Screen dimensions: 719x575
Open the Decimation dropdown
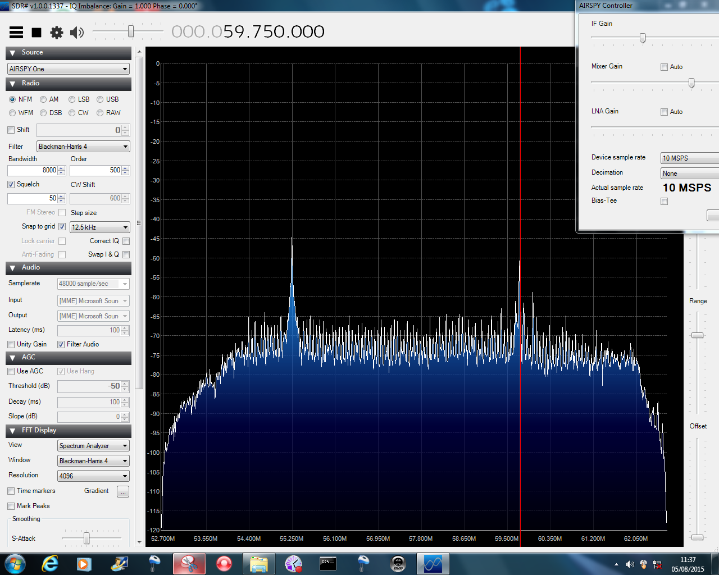click(690, 174)
